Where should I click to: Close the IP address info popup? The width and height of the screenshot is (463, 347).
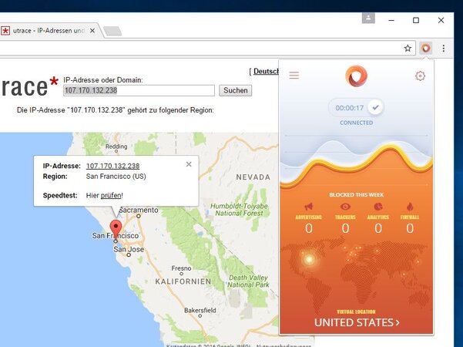coord(189,164)
